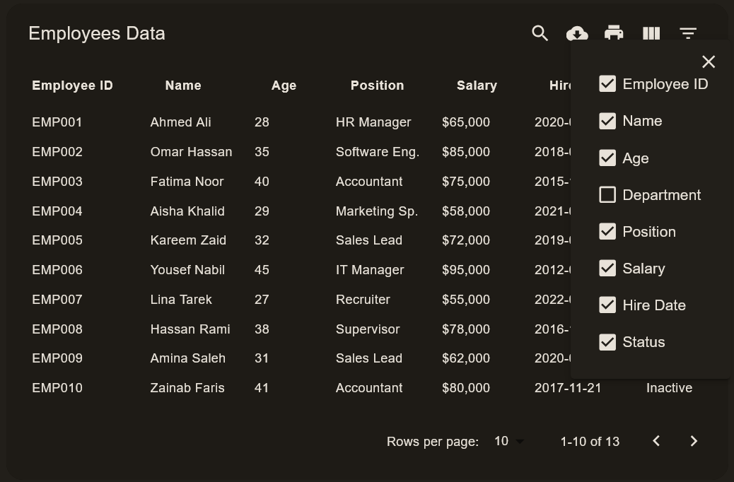This screenshot has height=482, width=734.
Task: Sort by the Age column header
Action: [284, 86]
